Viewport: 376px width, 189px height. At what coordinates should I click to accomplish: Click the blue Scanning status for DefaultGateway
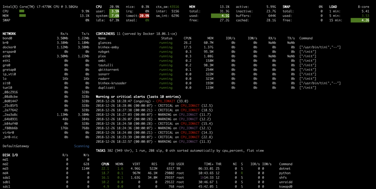82,146
